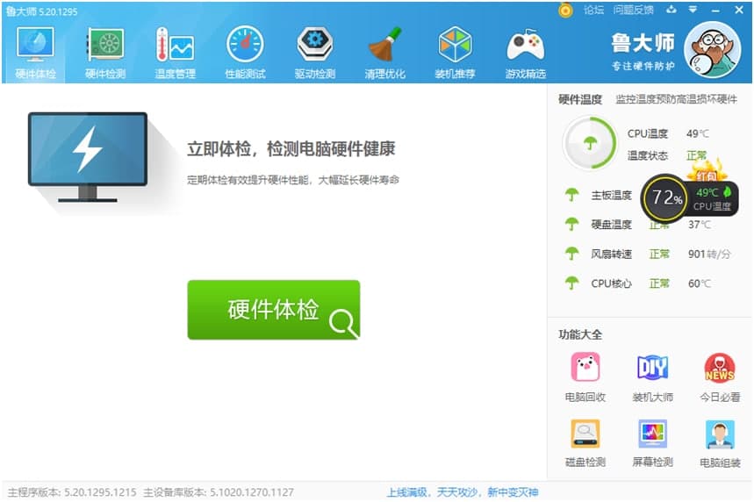The height and width of the screenshot is (502, 754).
Task: Click the 49℃ CPU温度 value in panel
Action: coord(698,133)
